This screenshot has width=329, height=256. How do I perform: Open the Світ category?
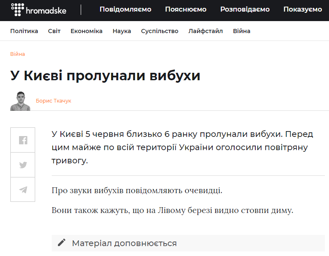click(x=54, y=31)
